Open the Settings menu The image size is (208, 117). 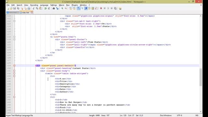click(x=54, y=5)
